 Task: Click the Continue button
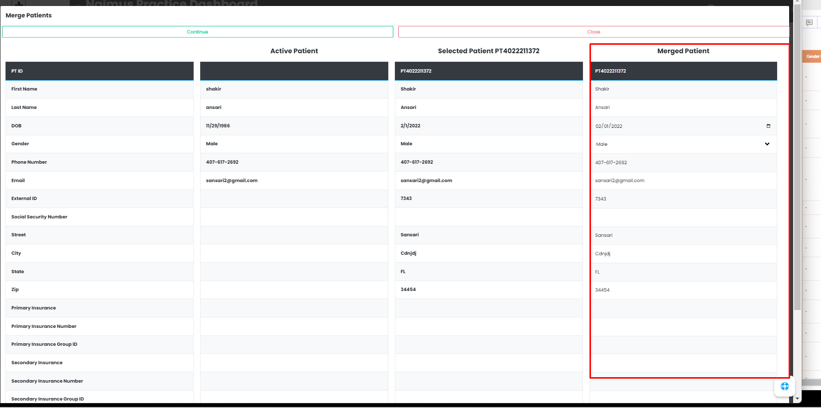[x=198, y=32]
